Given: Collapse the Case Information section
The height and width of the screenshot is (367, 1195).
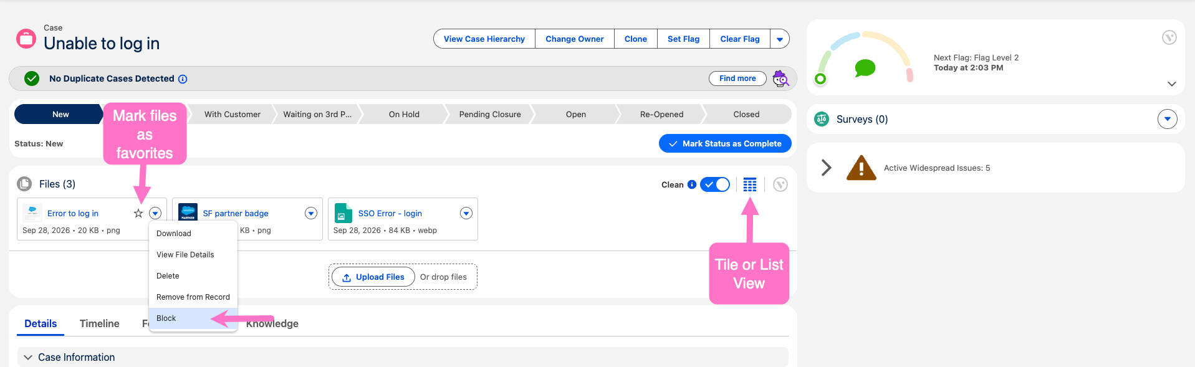Looking at the screenshot, I should tap(28, 357).
